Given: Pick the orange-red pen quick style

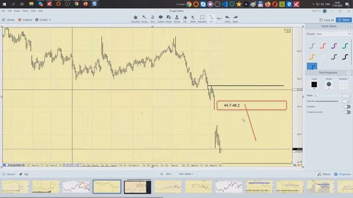Looking at the screenshot, I should click(323, 46).
